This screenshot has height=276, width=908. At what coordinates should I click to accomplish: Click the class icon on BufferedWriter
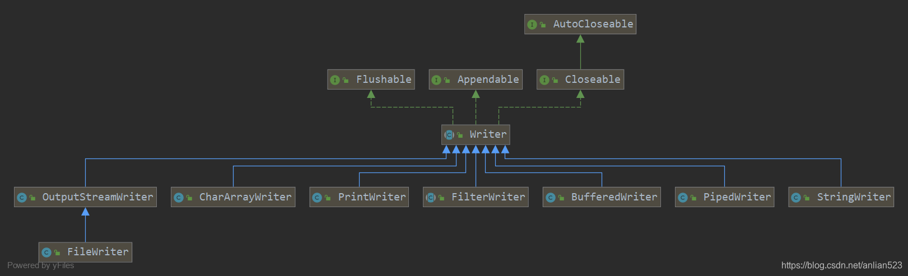[x=551, y=198]
